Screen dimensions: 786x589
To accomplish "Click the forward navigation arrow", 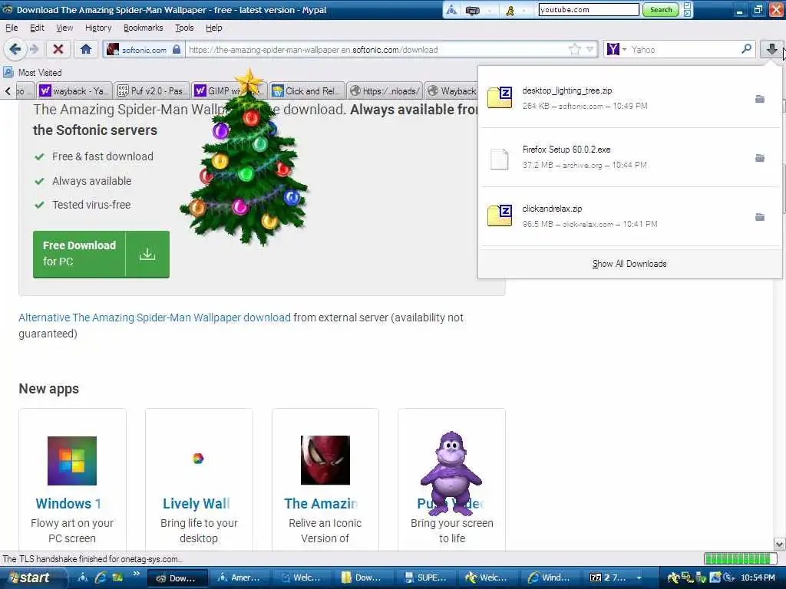I will tap(34, 49).
